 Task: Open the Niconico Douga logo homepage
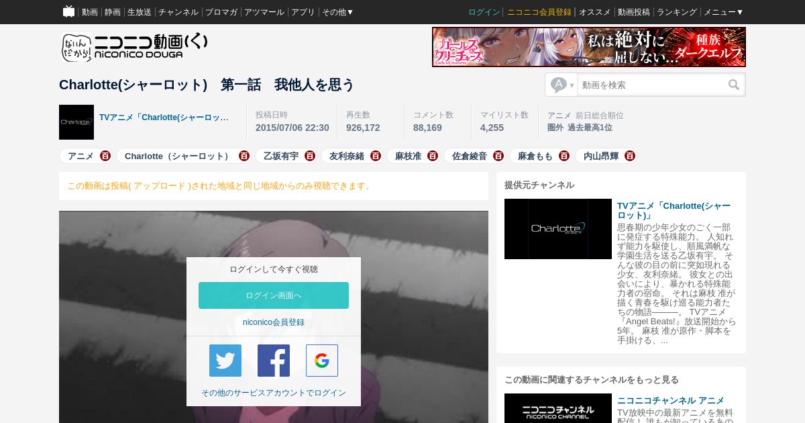click(134, 47)
